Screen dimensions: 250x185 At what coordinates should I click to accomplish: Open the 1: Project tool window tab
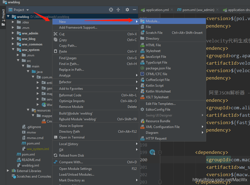coord(3,18)
